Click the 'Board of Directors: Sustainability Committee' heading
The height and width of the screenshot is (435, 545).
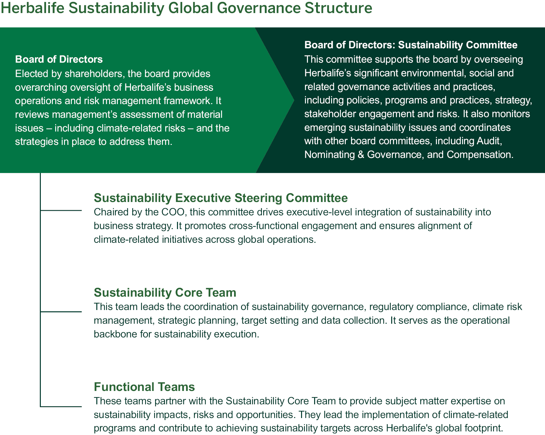(410, 45)
